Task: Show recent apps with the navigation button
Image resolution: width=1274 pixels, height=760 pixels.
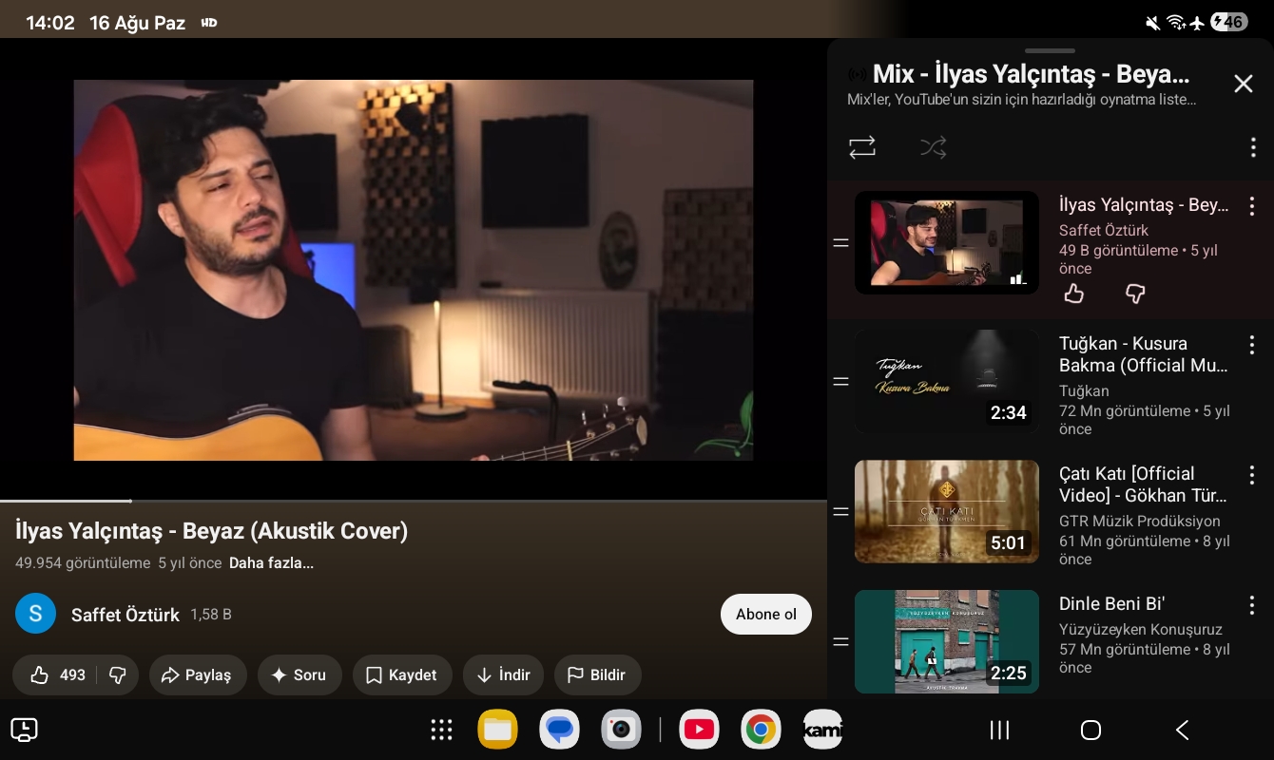Action: pos(999,730)
